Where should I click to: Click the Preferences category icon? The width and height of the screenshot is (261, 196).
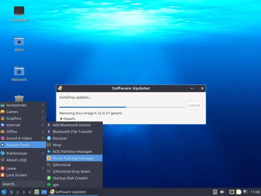pyautogui.click(x=3, y=153)
